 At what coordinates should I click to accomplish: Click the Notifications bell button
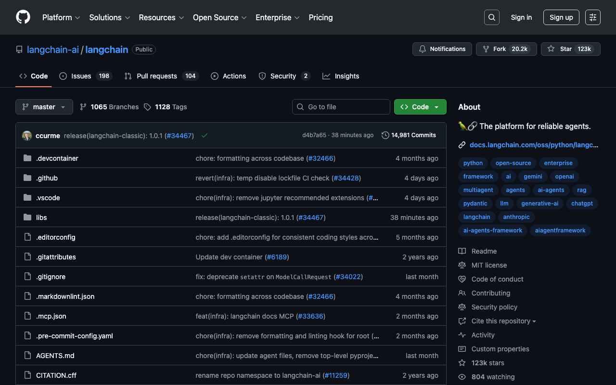click(x=442, y=49)
